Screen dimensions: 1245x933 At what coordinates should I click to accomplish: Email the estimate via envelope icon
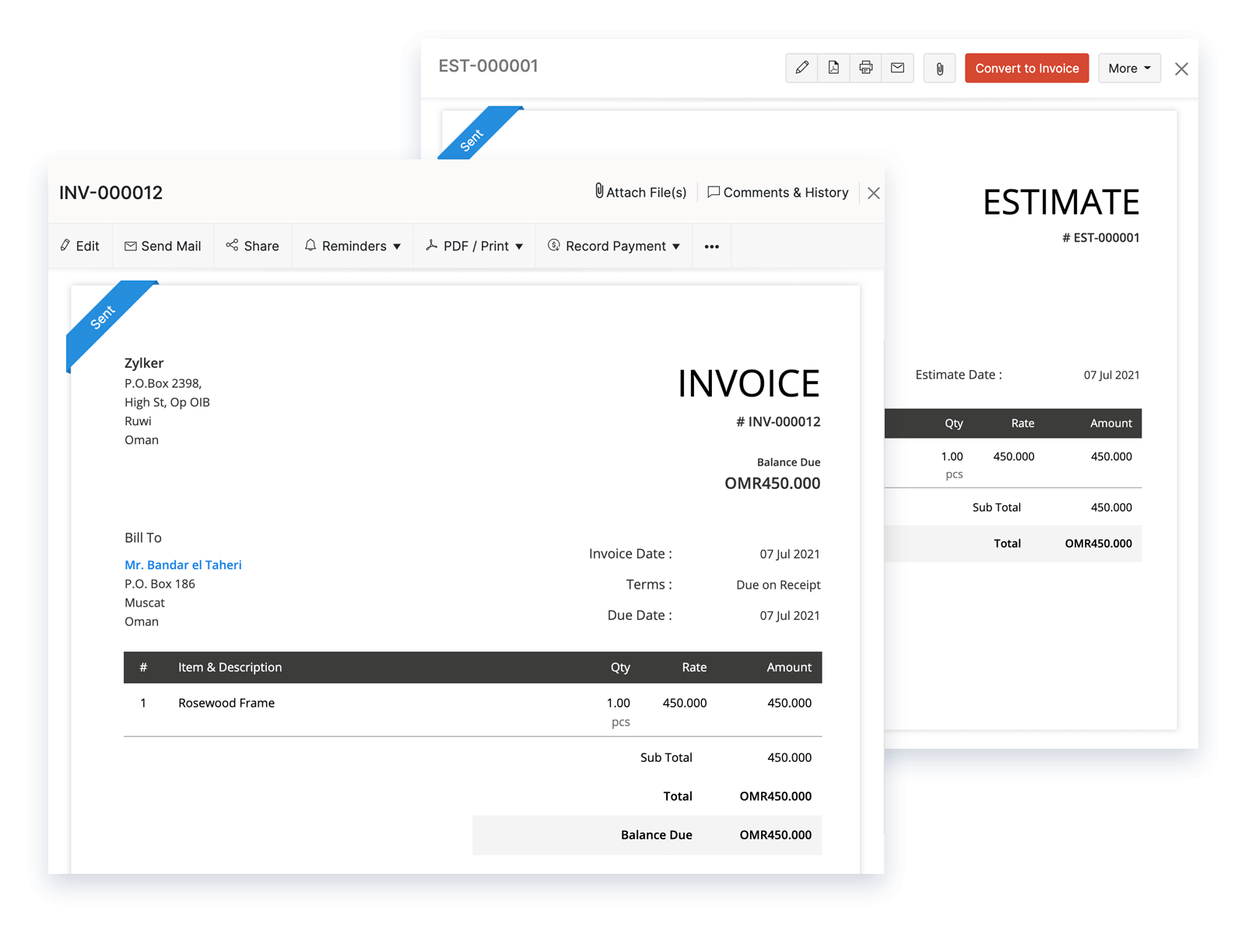tap(897, 68)
